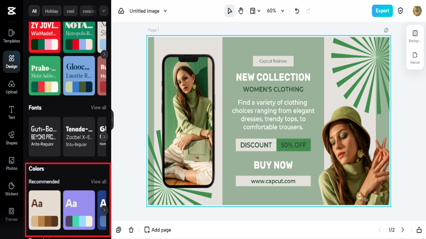Open the Templates panel

pos(12,36)
